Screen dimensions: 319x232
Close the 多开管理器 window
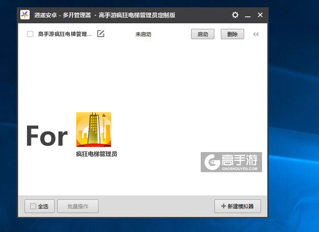pos(260,15)
